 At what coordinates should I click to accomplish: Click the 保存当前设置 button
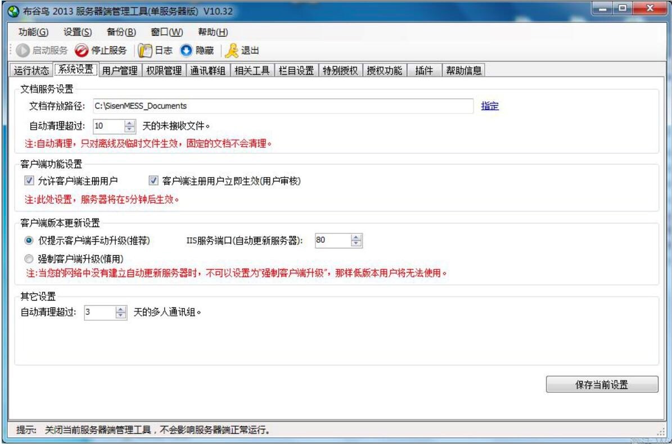point(602,384)
